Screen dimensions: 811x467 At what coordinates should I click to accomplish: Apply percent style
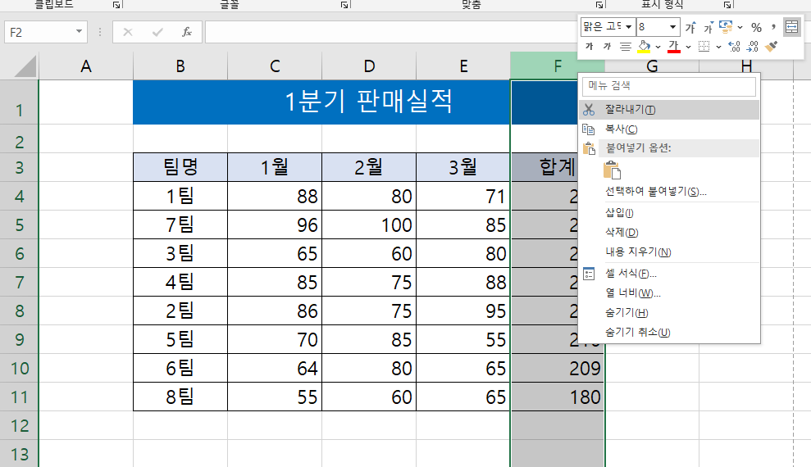pos(757,27)
